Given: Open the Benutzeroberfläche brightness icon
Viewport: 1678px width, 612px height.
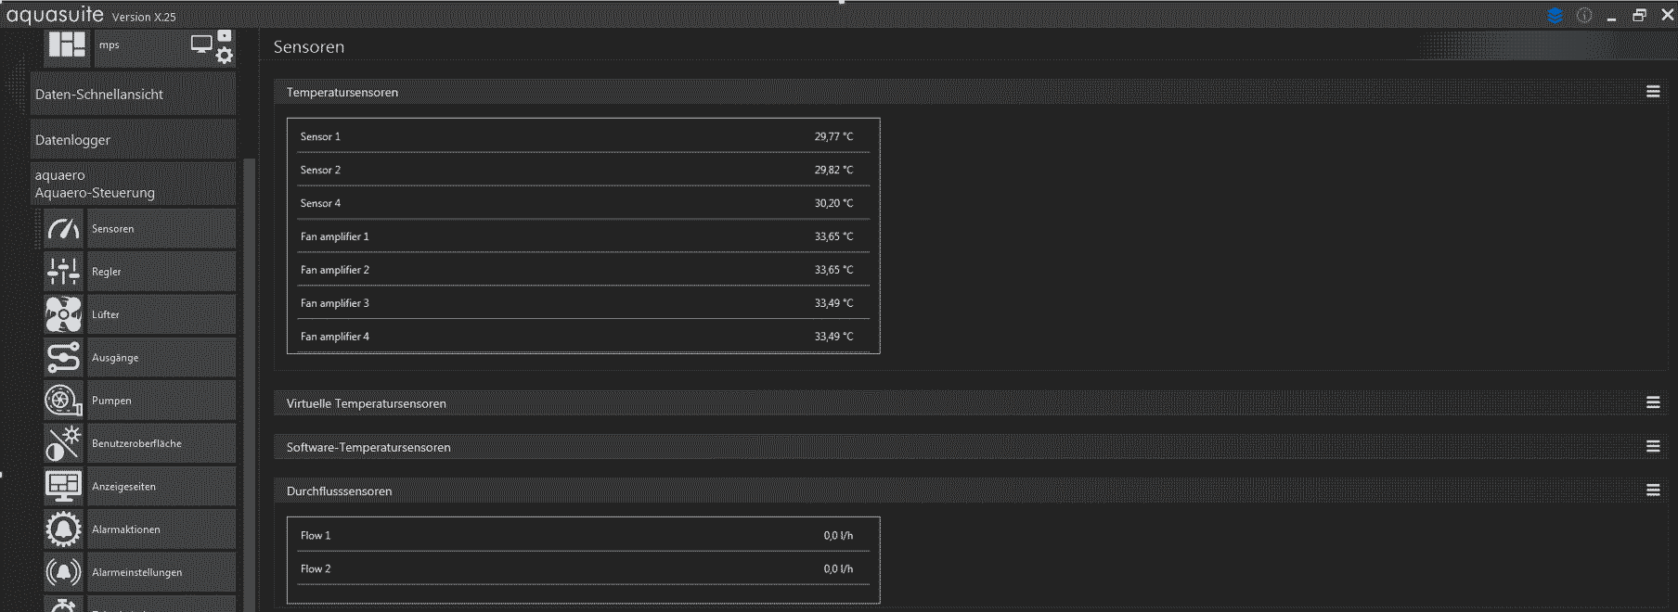Looking at the screenshot, I should (63, 443).
